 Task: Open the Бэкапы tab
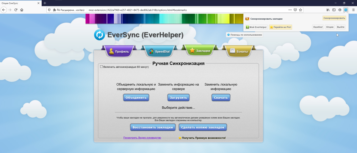tap(239, 51)
